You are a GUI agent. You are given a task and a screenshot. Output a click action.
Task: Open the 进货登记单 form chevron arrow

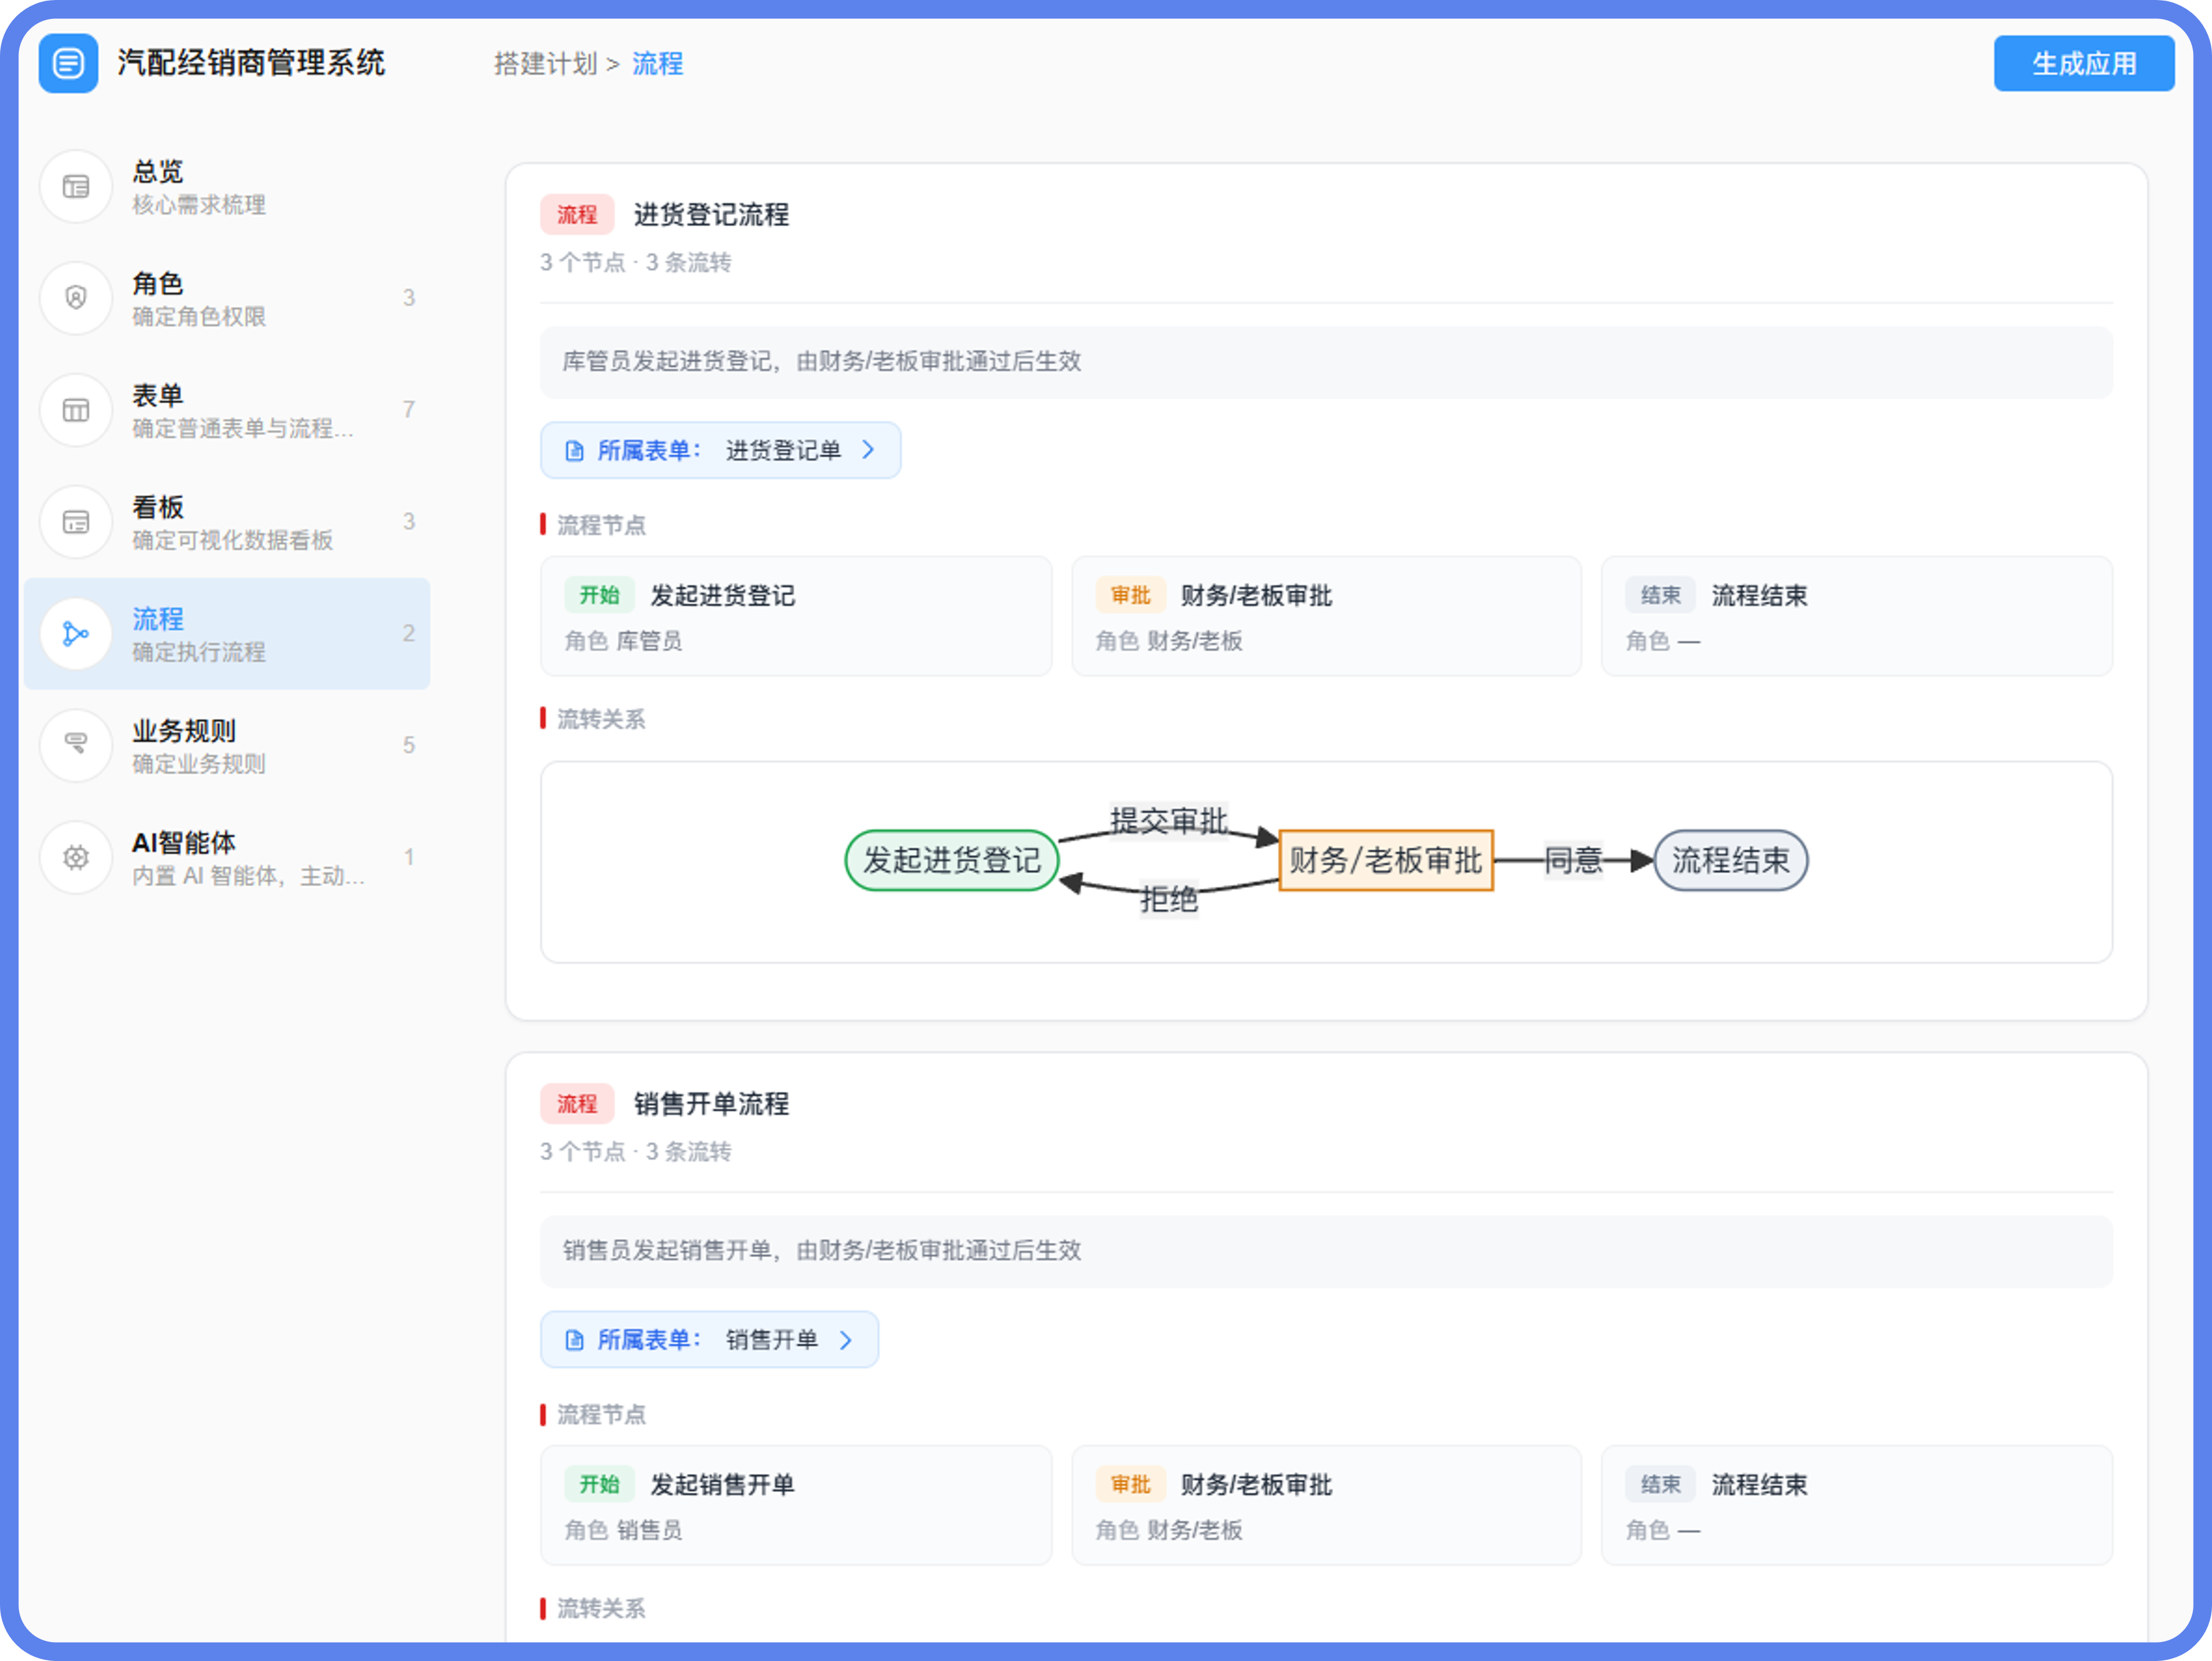pos(868,449)
